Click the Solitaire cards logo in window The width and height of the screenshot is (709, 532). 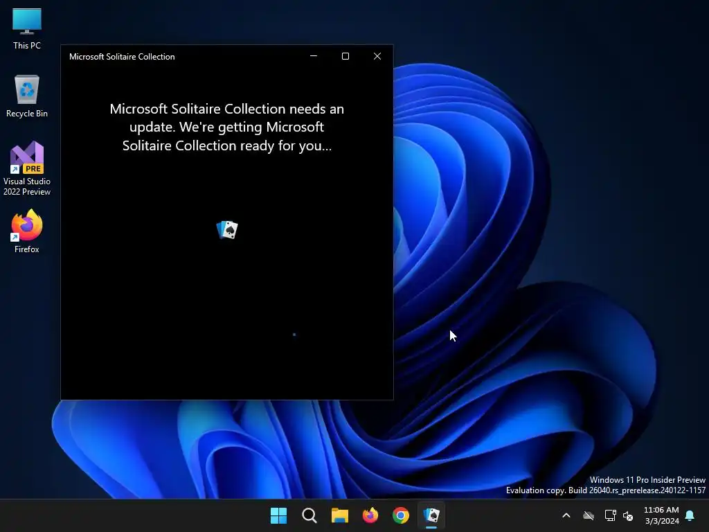point(227,230)
